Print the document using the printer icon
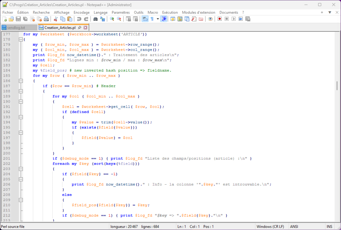This screenshot has width=341, height=230. point(46,19)
